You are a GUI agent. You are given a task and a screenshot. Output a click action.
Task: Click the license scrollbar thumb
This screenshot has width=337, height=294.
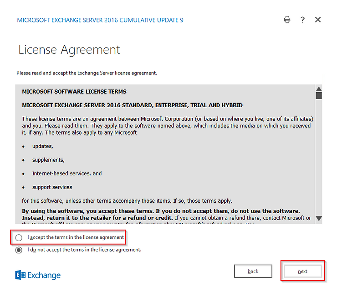point(319,96)
